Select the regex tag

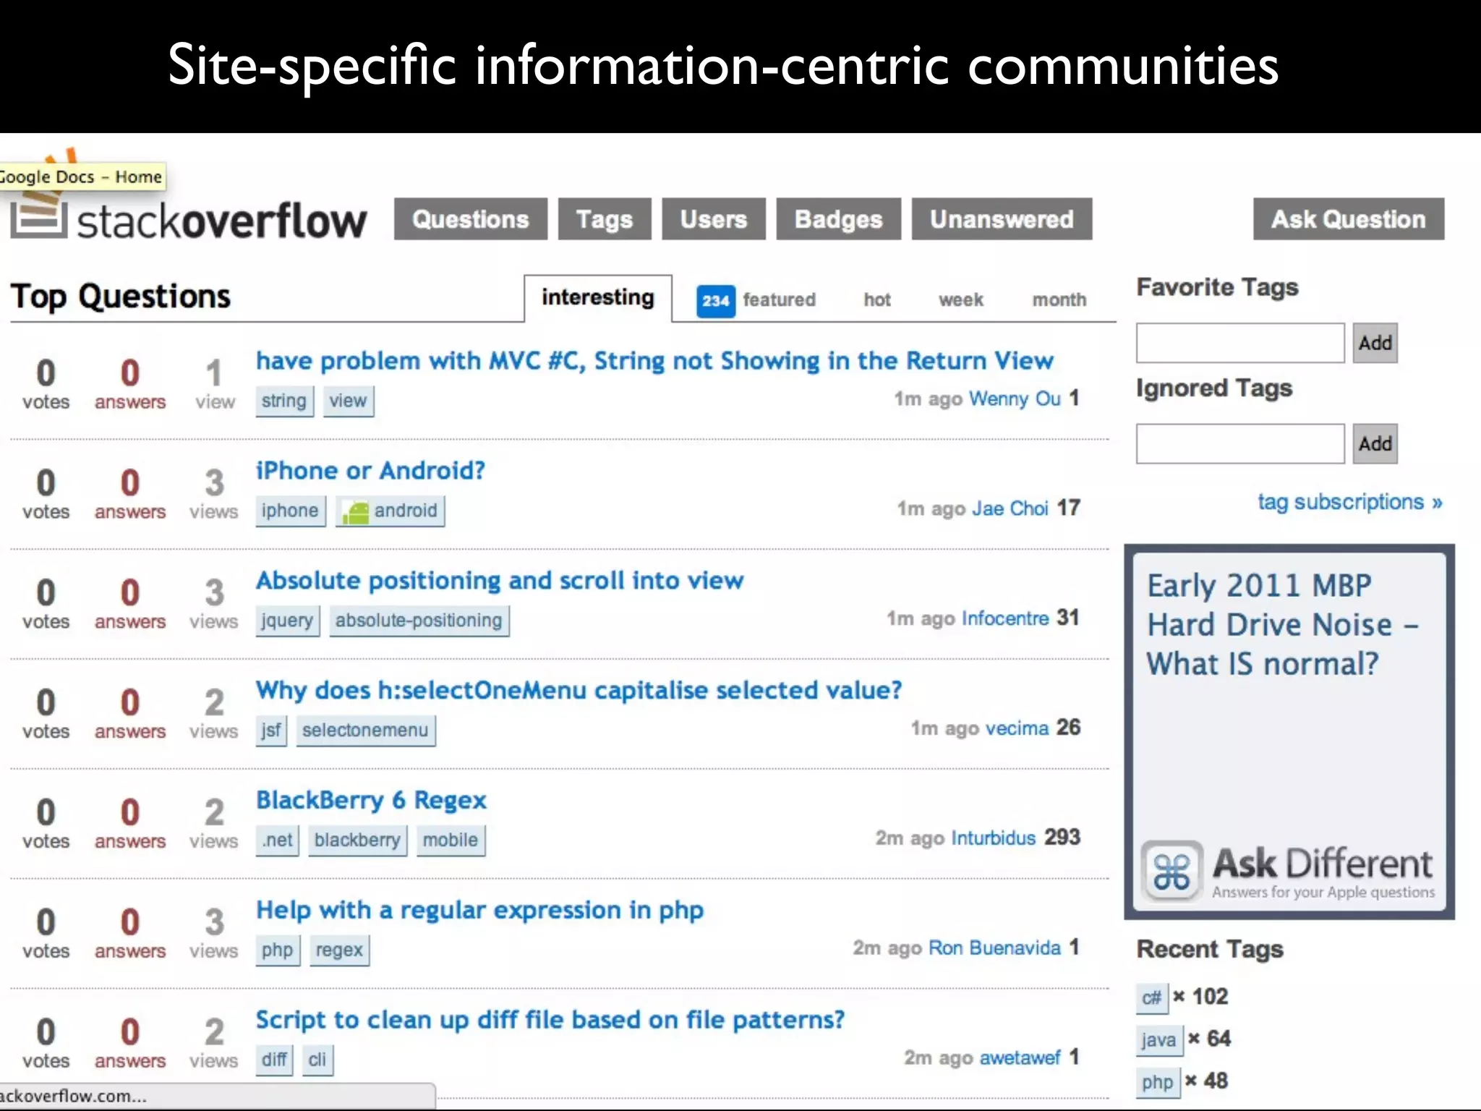click(339, 950)
